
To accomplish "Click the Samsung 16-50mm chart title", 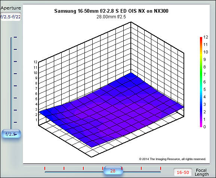I will (111, 11).
